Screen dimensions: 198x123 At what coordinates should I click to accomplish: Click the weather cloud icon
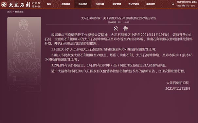pyautogui.click(x=184, y=6)
